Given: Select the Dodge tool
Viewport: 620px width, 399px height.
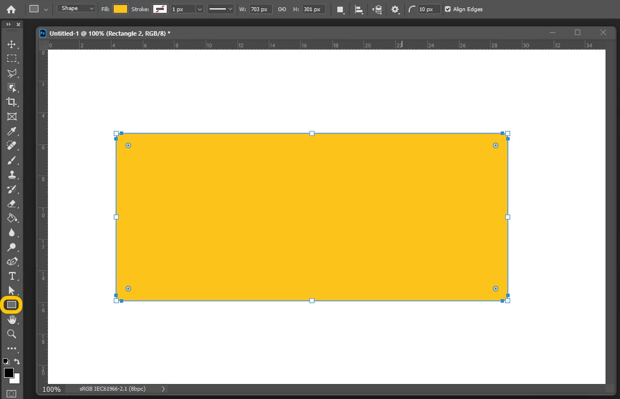Looking at the screenshot, I should 12,247.
